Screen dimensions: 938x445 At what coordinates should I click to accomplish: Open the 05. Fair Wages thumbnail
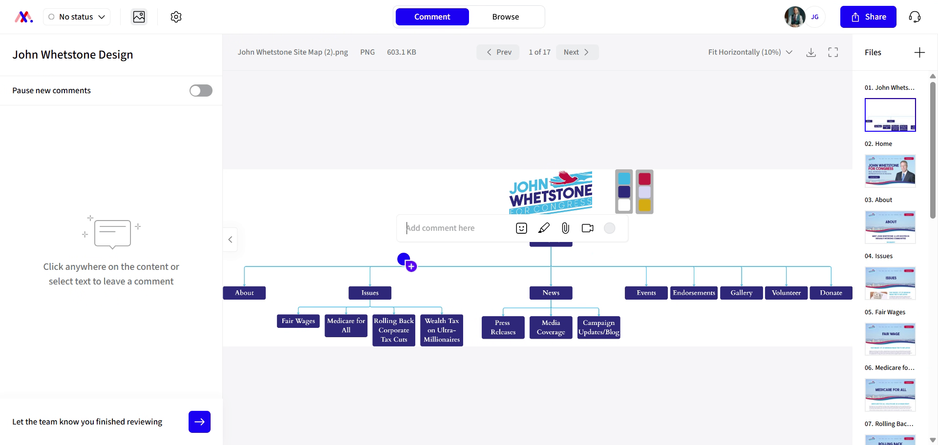tap(890, 340)
